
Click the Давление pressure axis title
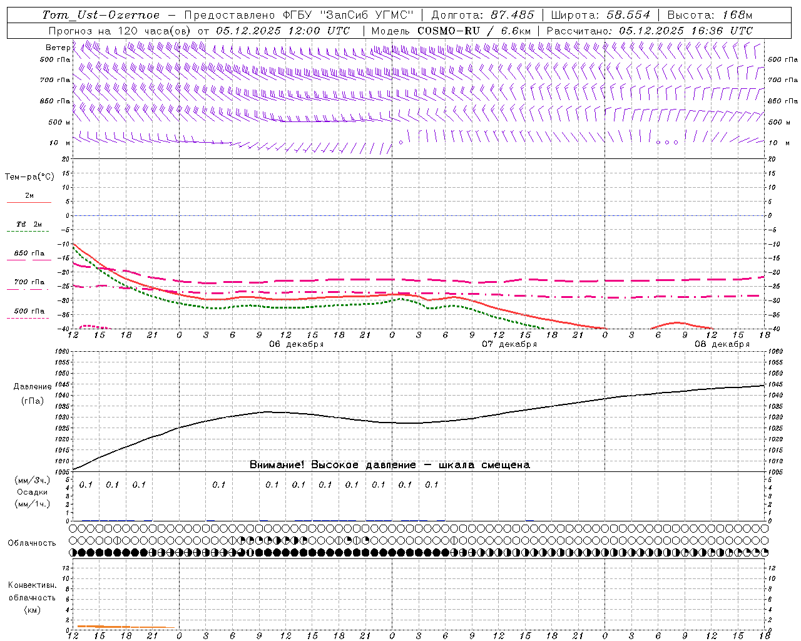(x=32, y=387)
